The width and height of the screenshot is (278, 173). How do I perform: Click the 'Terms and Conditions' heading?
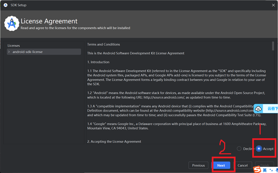(x=104, y=44)
